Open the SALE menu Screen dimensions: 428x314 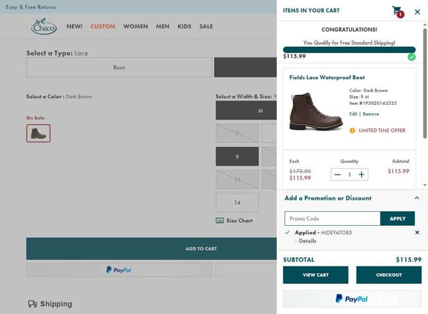pos(206,27)
